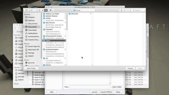Open the ftb folder
Image resolution: width=169 pixels, height=95 pixels.
pos(47,58)
